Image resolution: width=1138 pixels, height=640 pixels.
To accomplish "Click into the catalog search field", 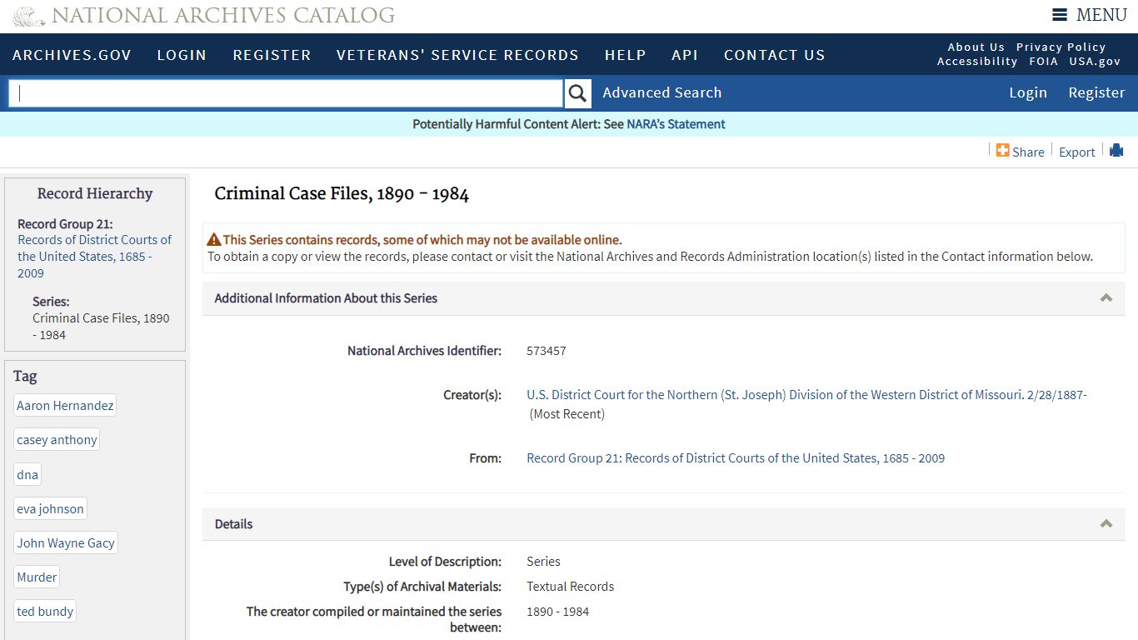I will (286, 93).
